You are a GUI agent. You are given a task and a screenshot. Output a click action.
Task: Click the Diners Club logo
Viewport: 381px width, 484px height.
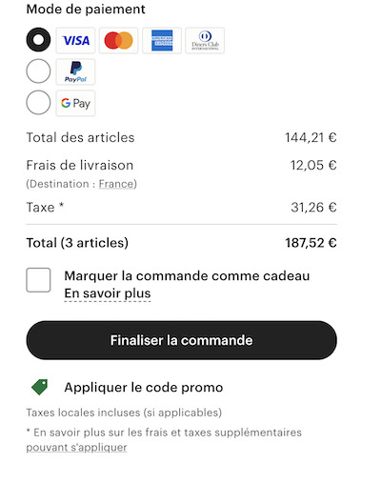205,40
